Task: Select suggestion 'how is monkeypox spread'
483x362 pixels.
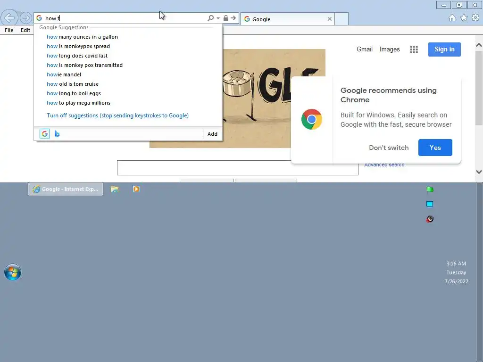Action: point(128,46)
